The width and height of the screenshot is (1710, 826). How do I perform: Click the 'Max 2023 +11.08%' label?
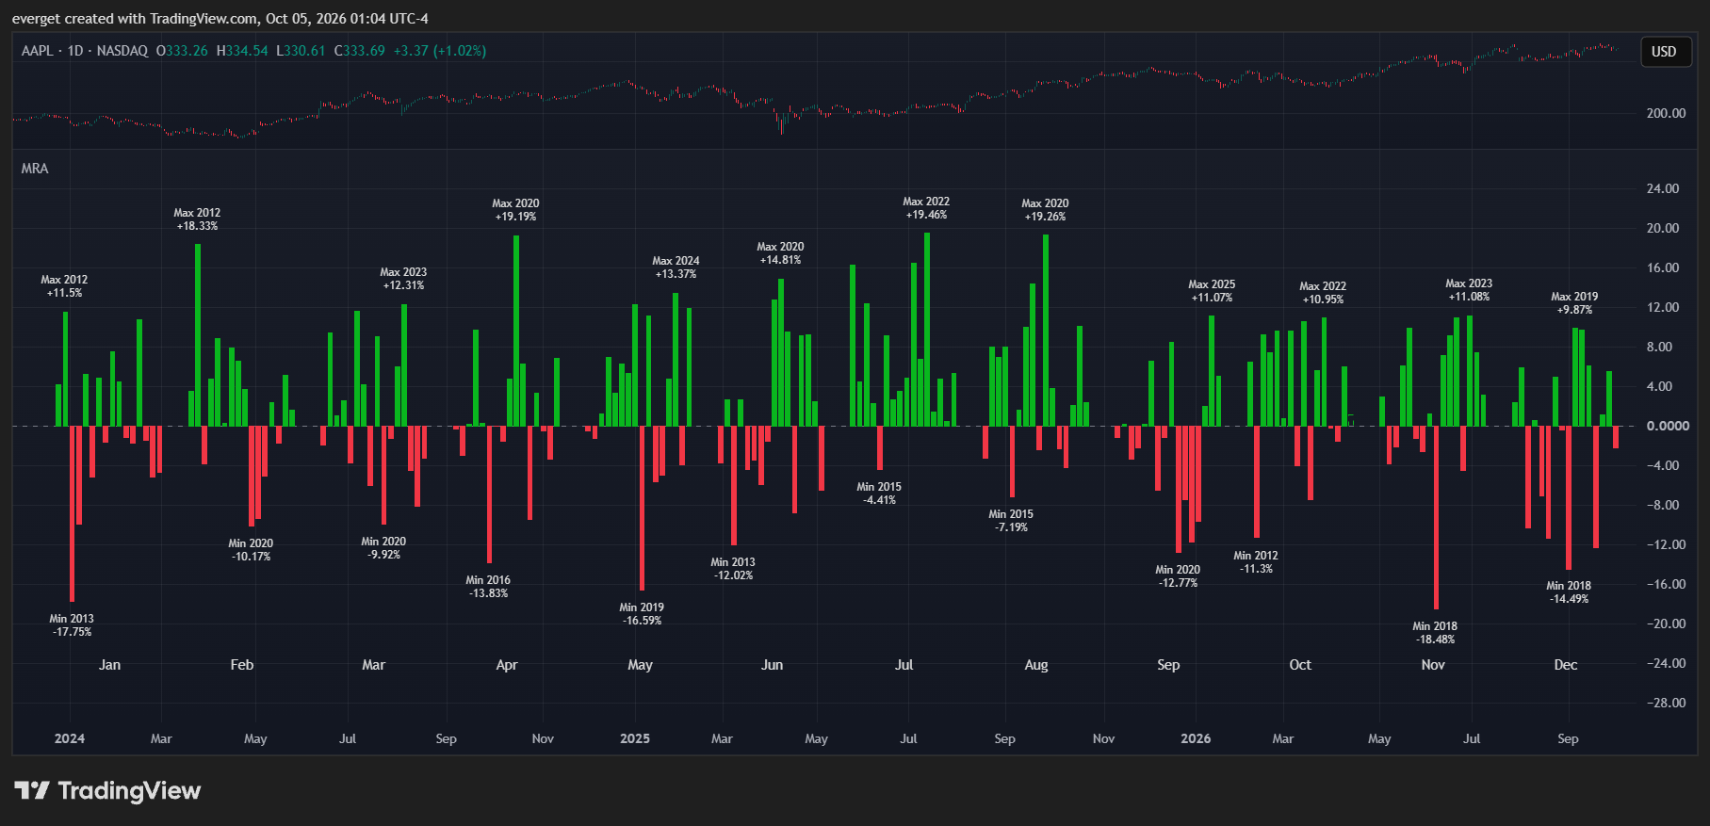[x=1469, y=290]
